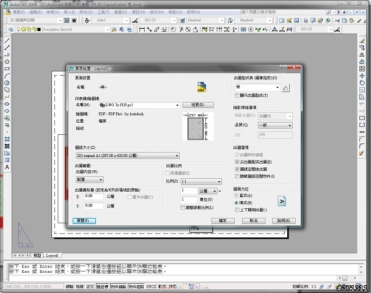Select the Polygon draw tool
The image size is (371, 293).
click(x=7, y=62)
